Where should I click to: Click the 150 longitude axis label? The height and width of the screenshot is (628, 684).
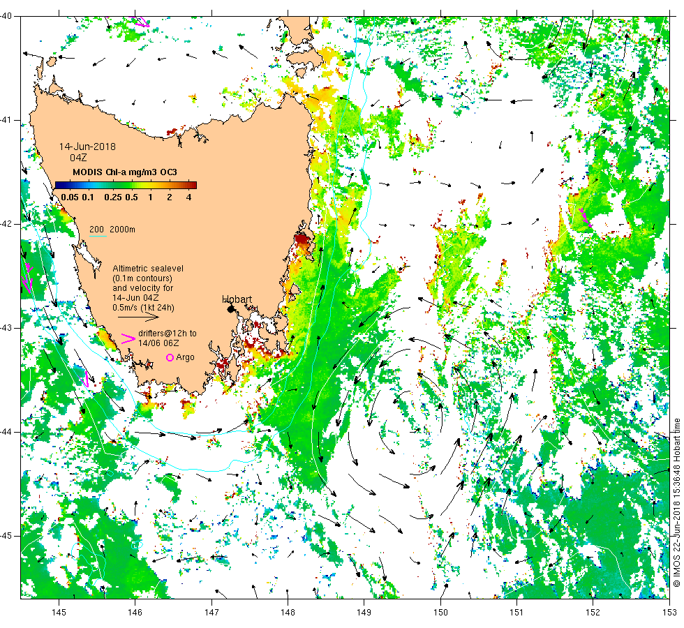440,612
